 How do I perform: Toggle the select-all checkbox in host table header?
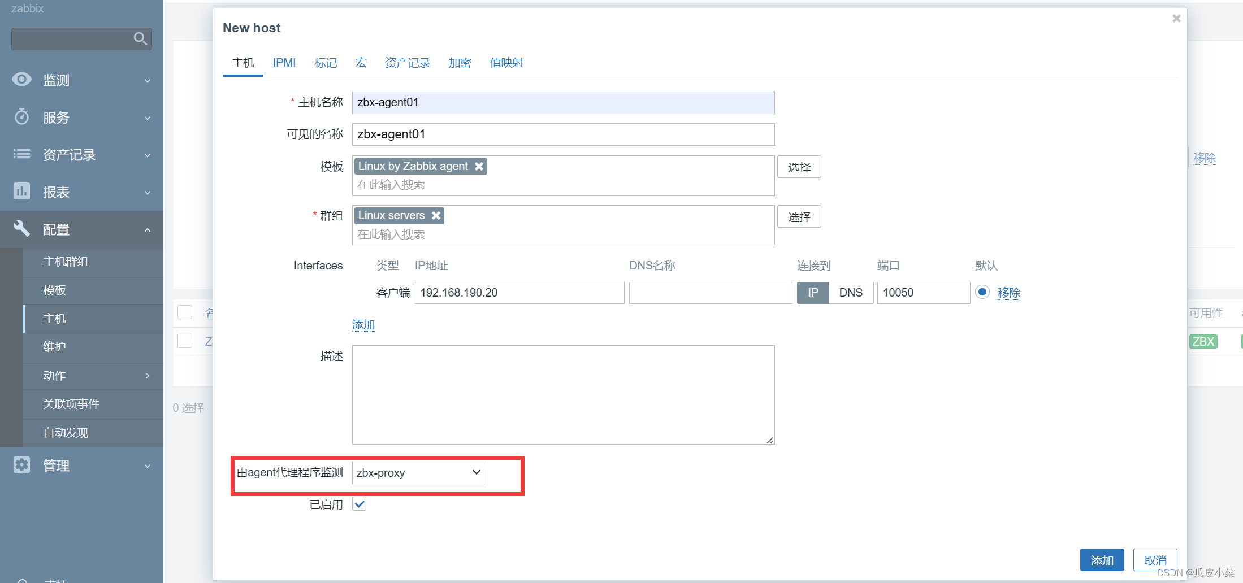[185, 312]
